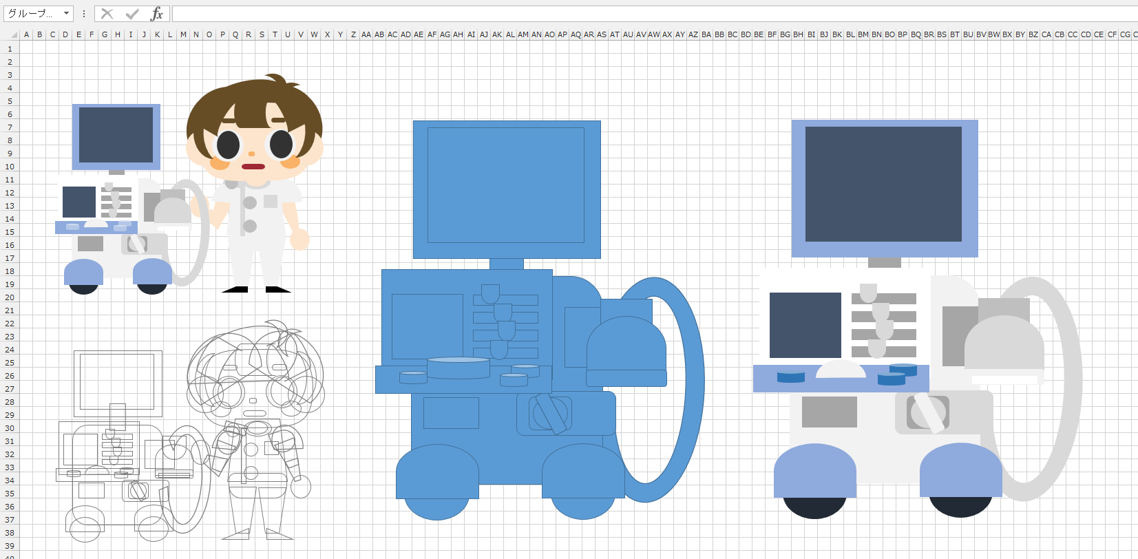
Task: Select row 1 header
Action: (x=10, y=49)
